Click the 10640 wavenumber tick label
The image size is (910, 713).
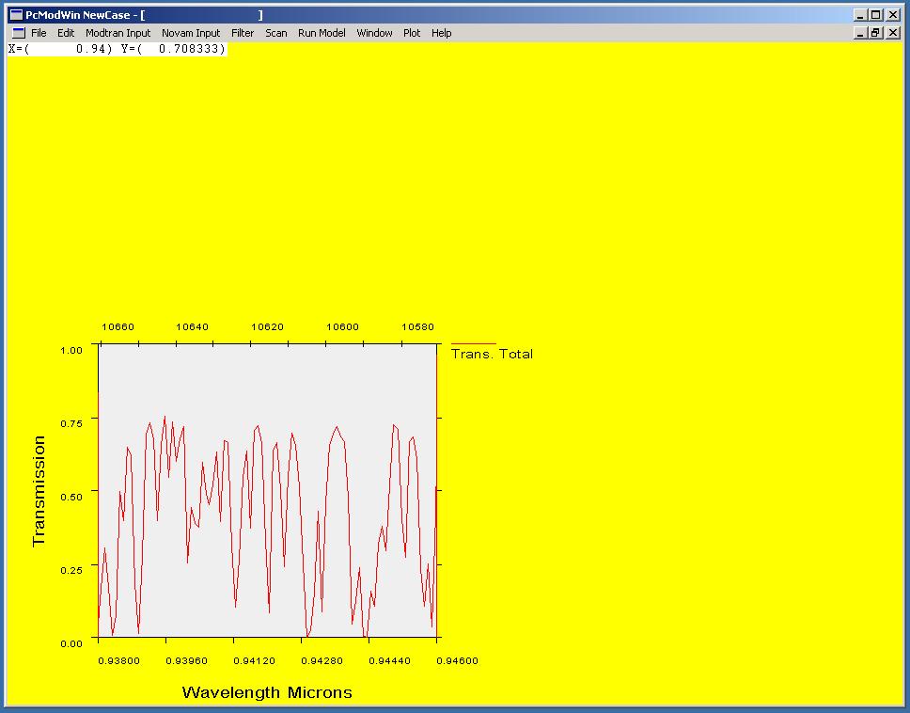pos(192,327)
